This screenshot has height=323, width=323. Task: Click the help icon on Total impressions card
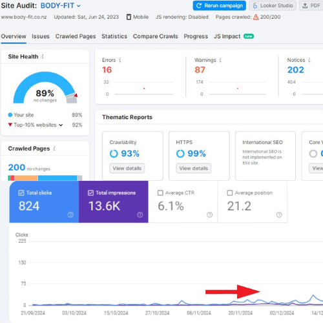140,214
